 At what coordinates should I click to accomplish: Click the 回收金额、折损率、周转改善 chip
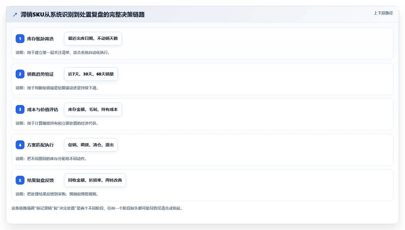click(x=95, y=180)
